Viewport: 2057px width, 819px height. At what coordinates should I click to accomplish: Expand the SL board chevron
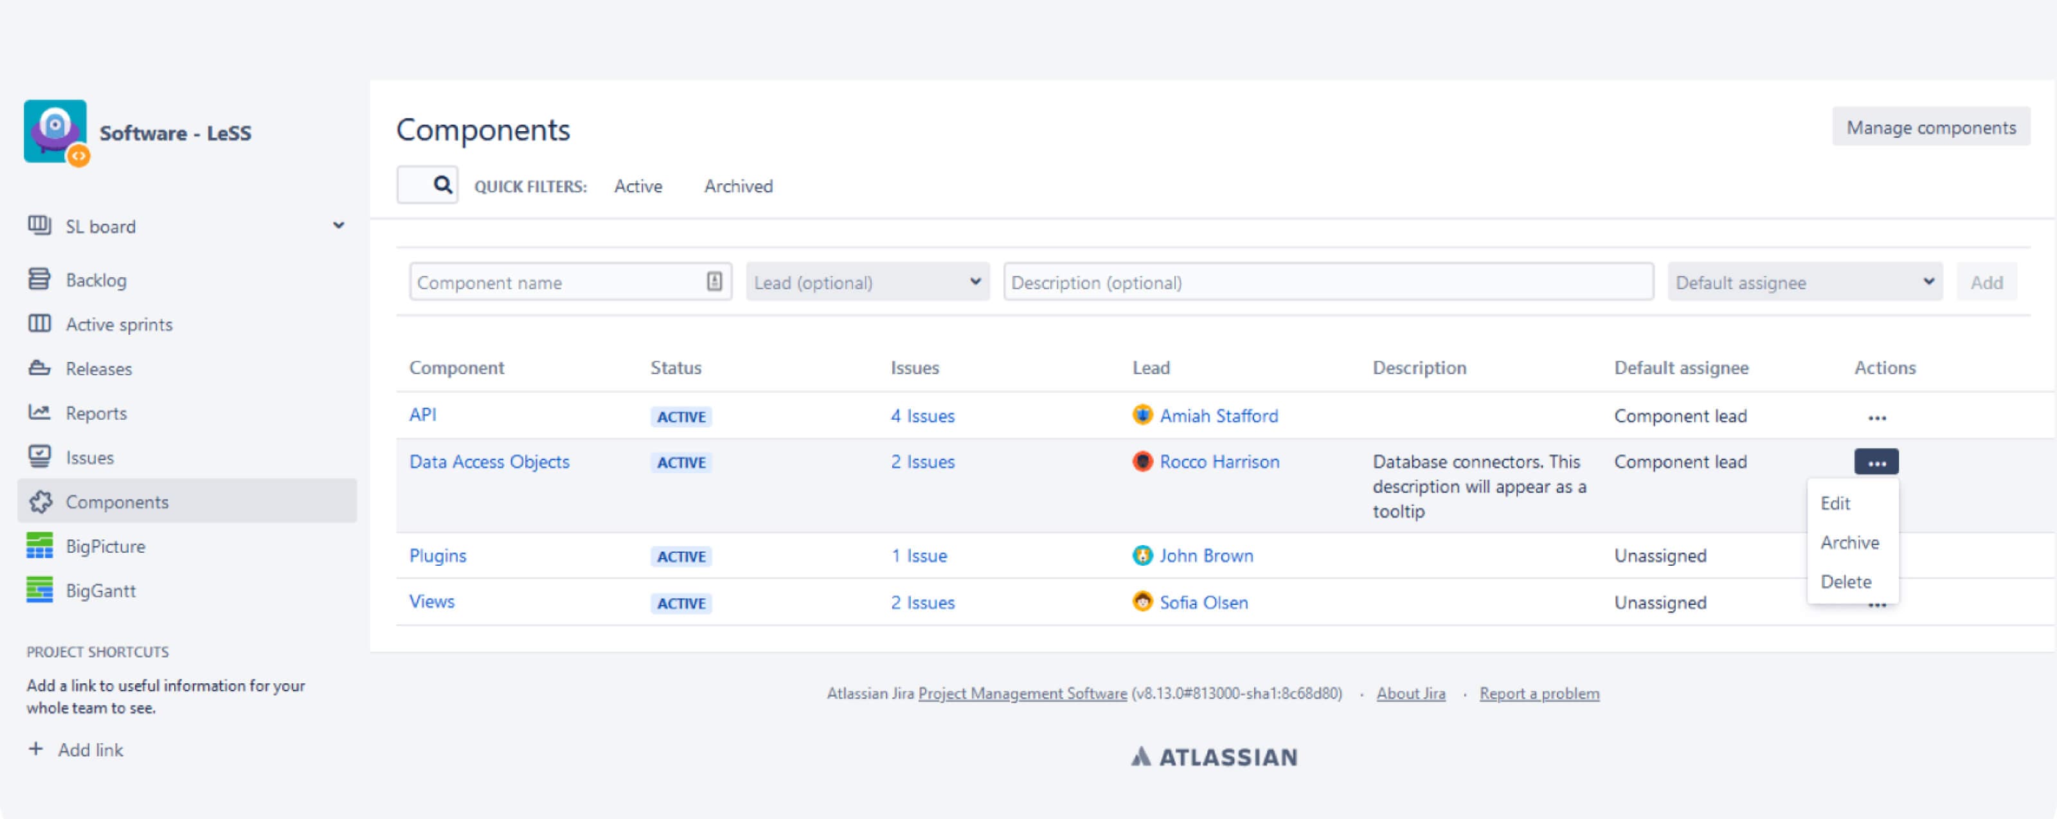coord(339,226)
